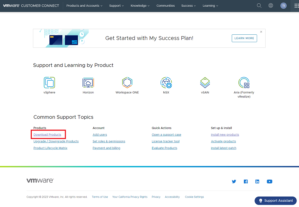Click the 'Quick Actions' column heading
Viewport: 299px width, 207px height.
161,128
